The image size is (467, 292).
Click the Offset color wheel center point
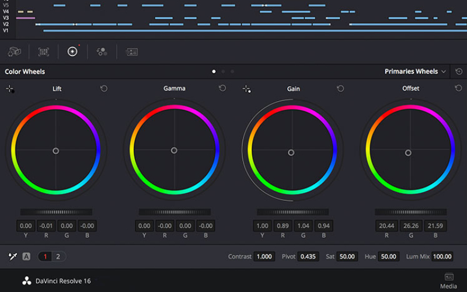(x=408, y=153)
